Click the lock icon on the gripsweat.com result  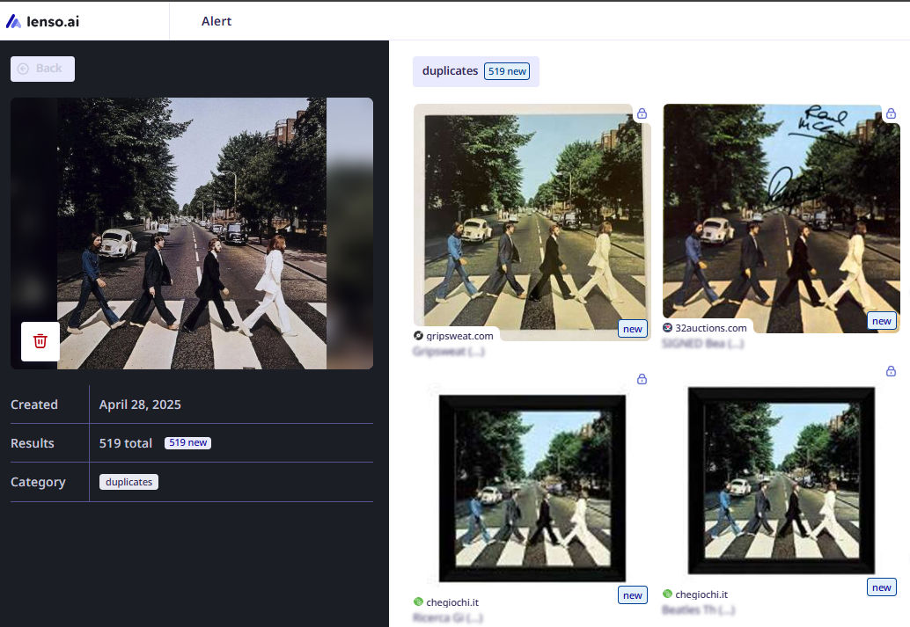pos(642,113)
